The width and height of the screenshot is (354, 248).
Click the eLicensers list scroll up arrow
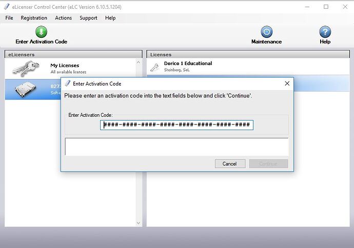coord(139,62)
